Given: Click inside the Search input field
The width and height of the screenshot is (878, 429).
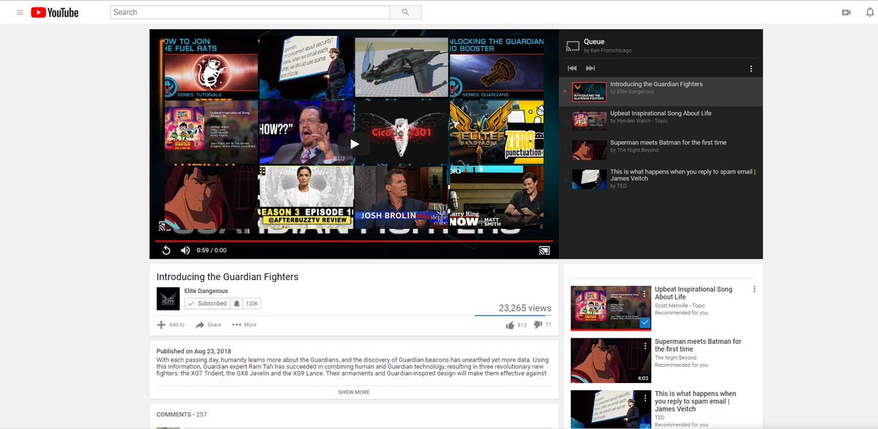Looking at the screenshot, I should tap(249, 12).
